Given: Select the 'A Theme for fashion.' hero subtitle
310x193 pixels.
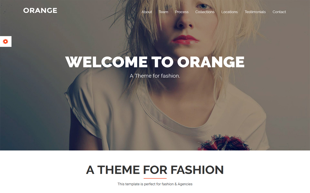Looking at the screenshot, I should coord(155,76).
